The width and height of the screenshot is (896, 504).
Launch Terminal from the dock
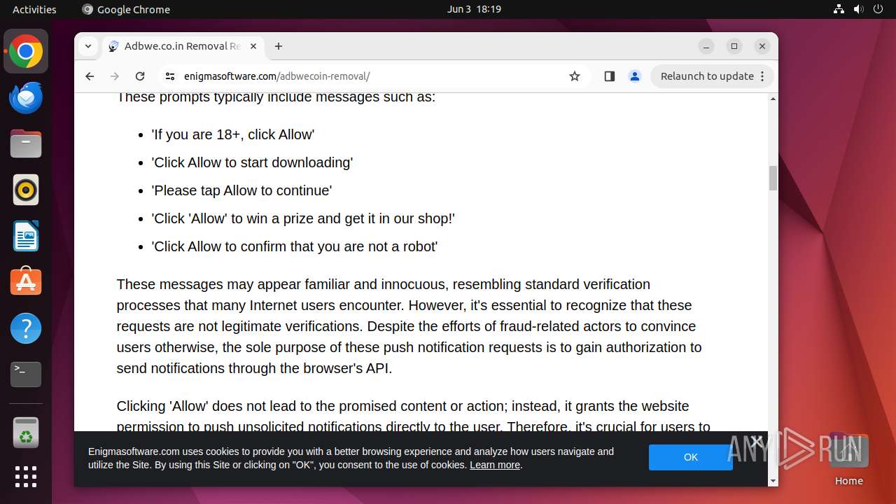coord(26,374)
